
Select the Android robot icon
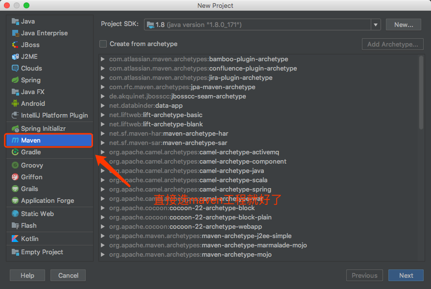pyautogui.click(x=15, y=104)
